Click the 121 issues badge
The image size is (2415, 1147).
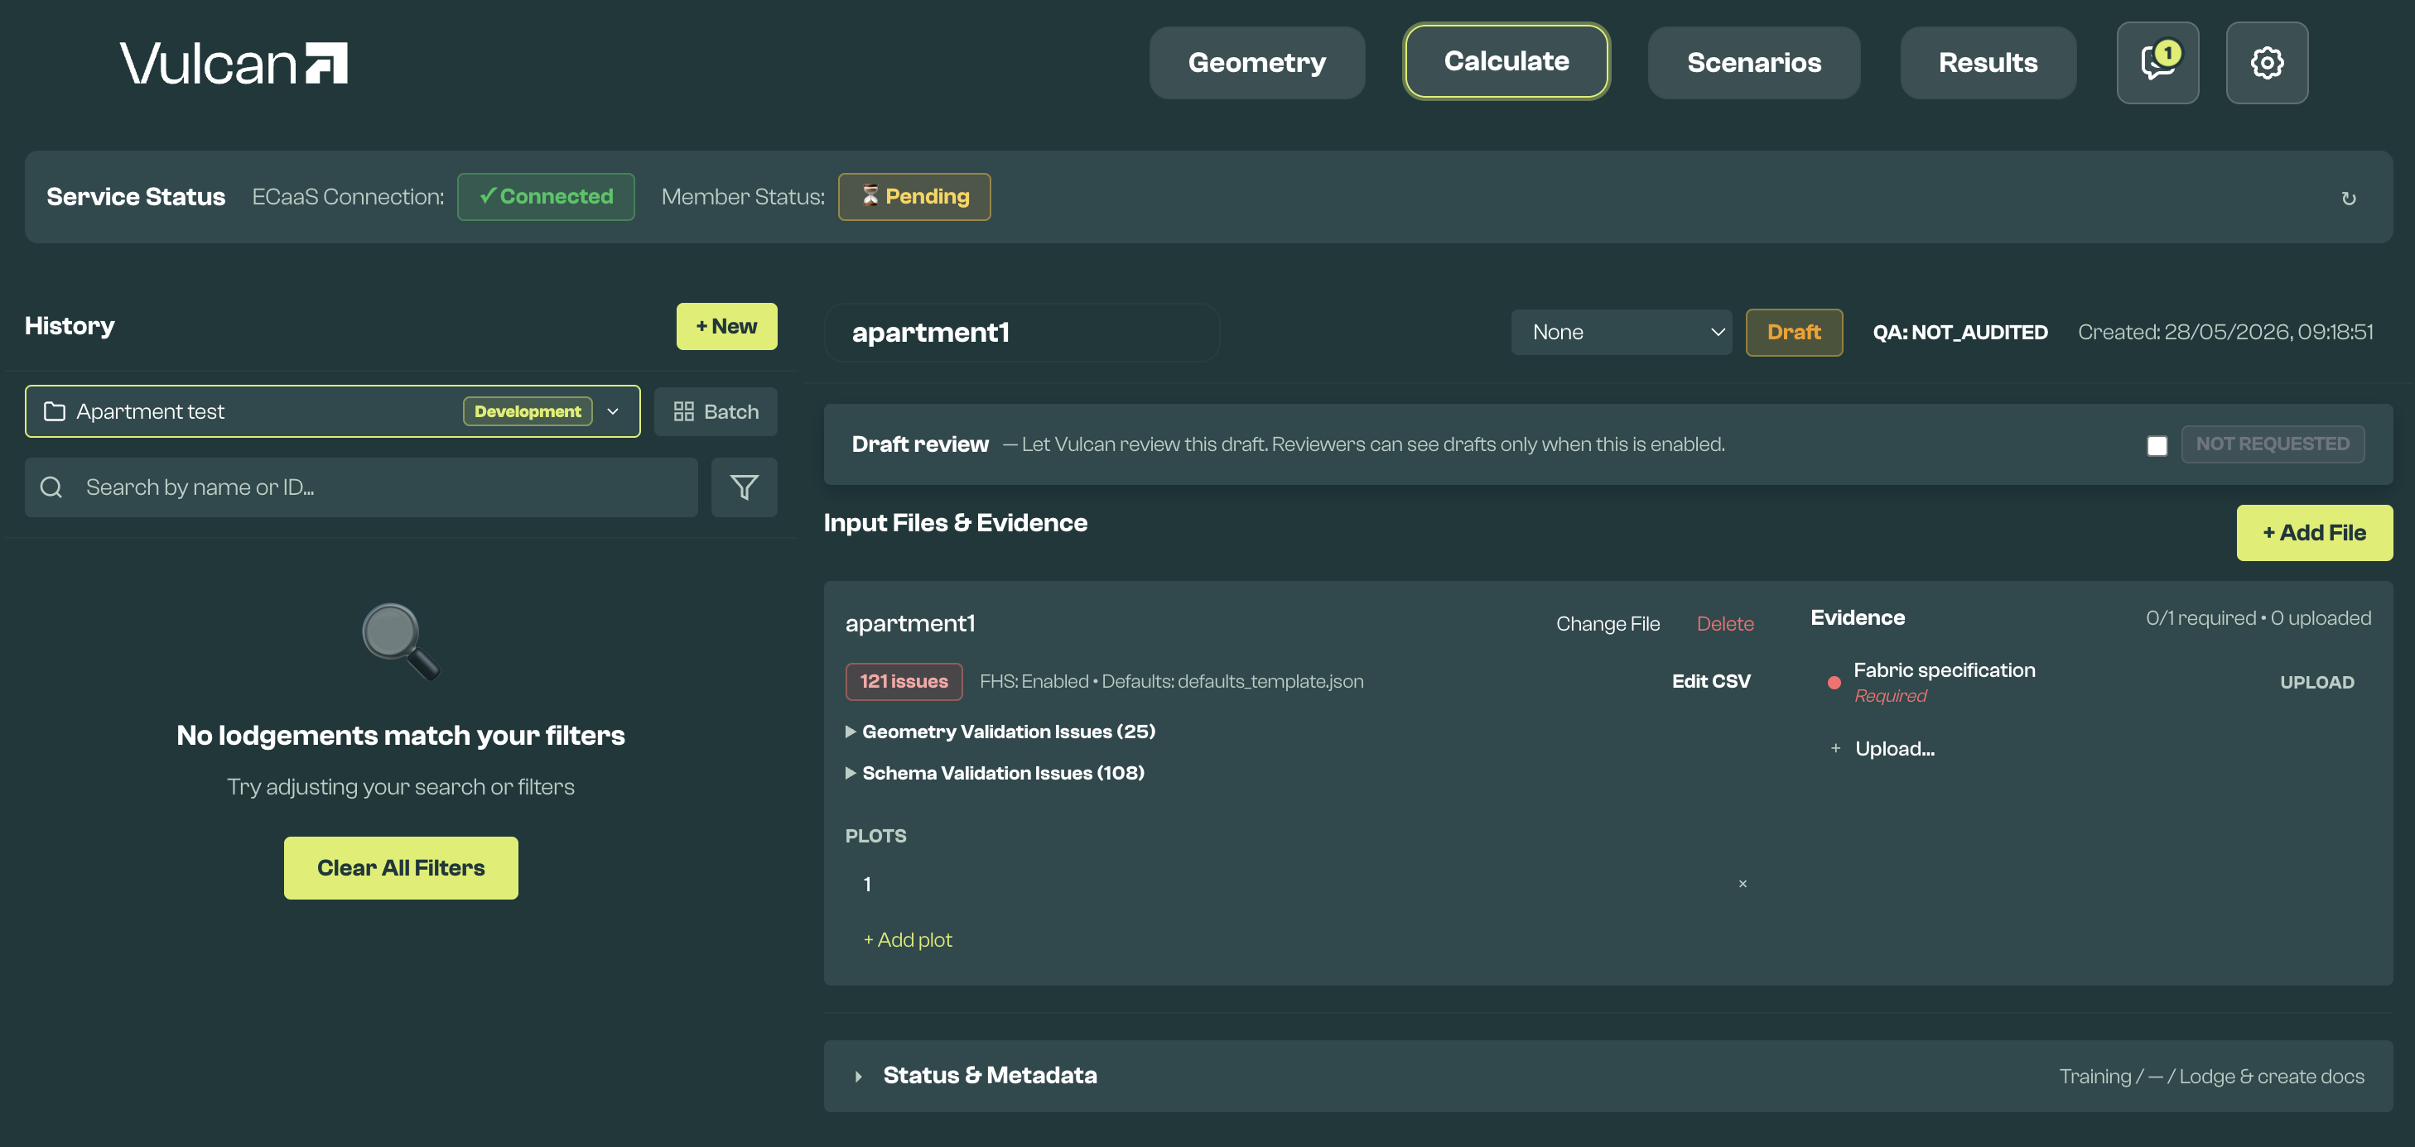click(x=904, y=681)
